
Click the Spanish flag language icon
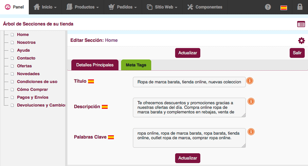pos(284,8)
